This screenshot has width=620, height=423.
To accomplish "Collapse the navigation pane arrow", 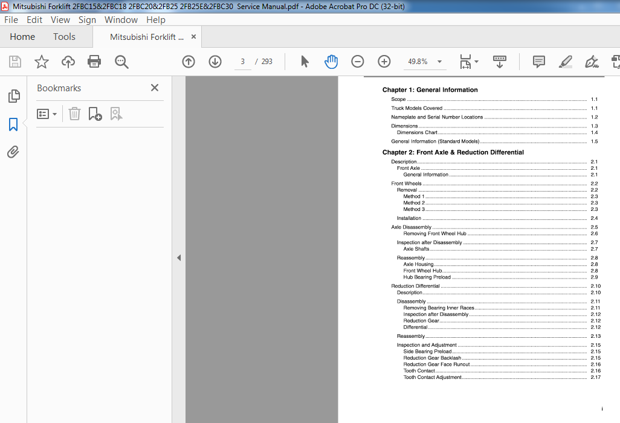I will [x=179, y=258].
